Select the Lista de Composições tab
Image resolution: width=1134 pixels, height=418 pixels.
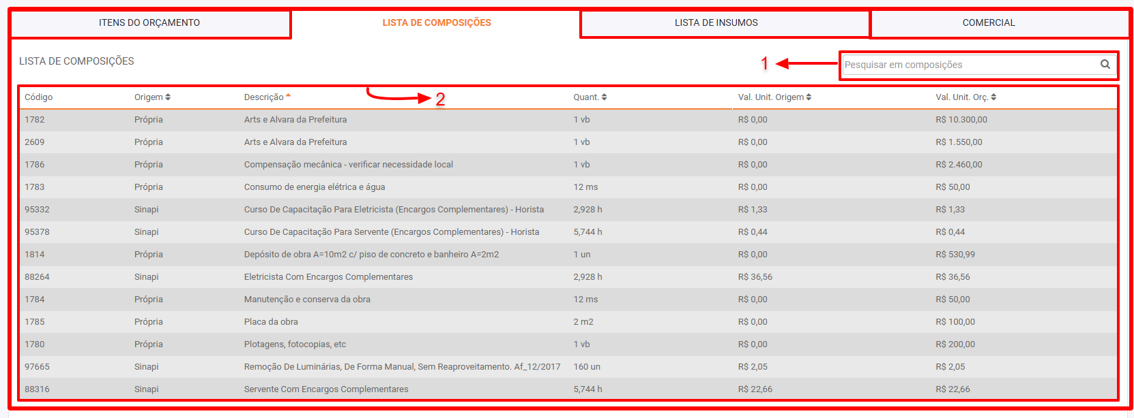pyautogui.click(x=436, y=23)
